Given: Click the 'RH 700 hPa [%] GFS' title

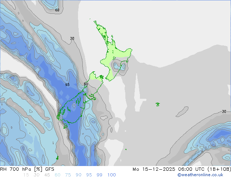Looking at the screenshot, I should (27, 169).
